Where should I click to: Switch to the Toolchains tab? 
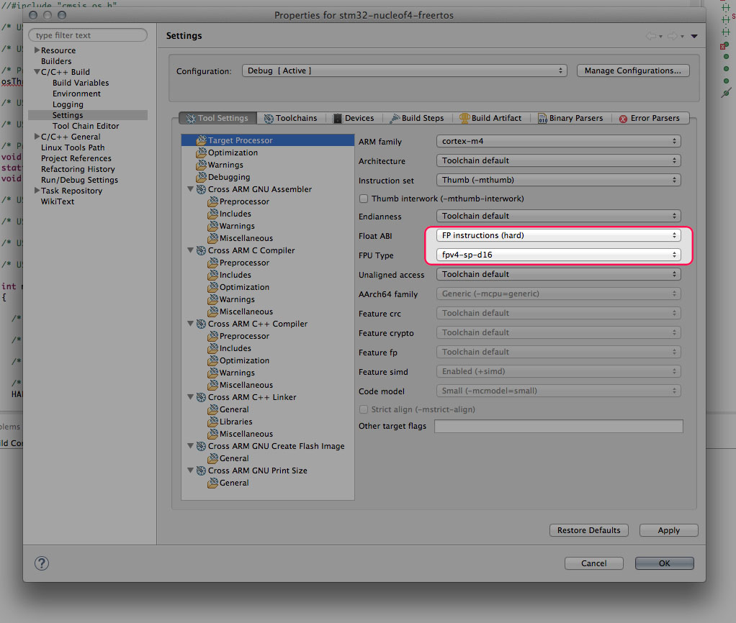[x=290, y=118]
